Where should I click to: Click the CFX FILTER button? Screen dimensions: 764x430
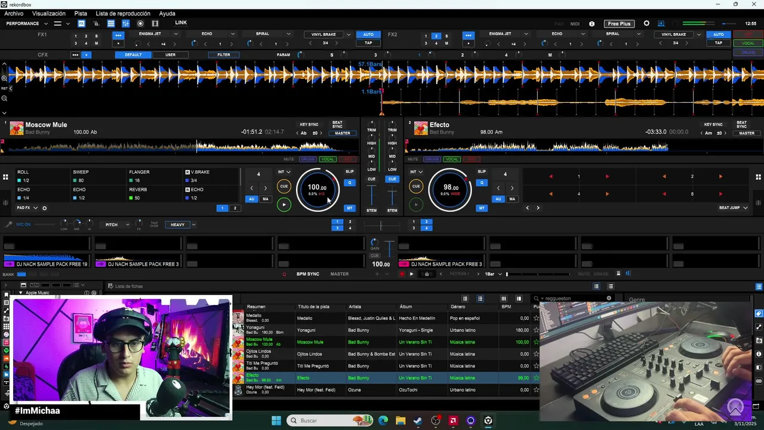point(224,55)
